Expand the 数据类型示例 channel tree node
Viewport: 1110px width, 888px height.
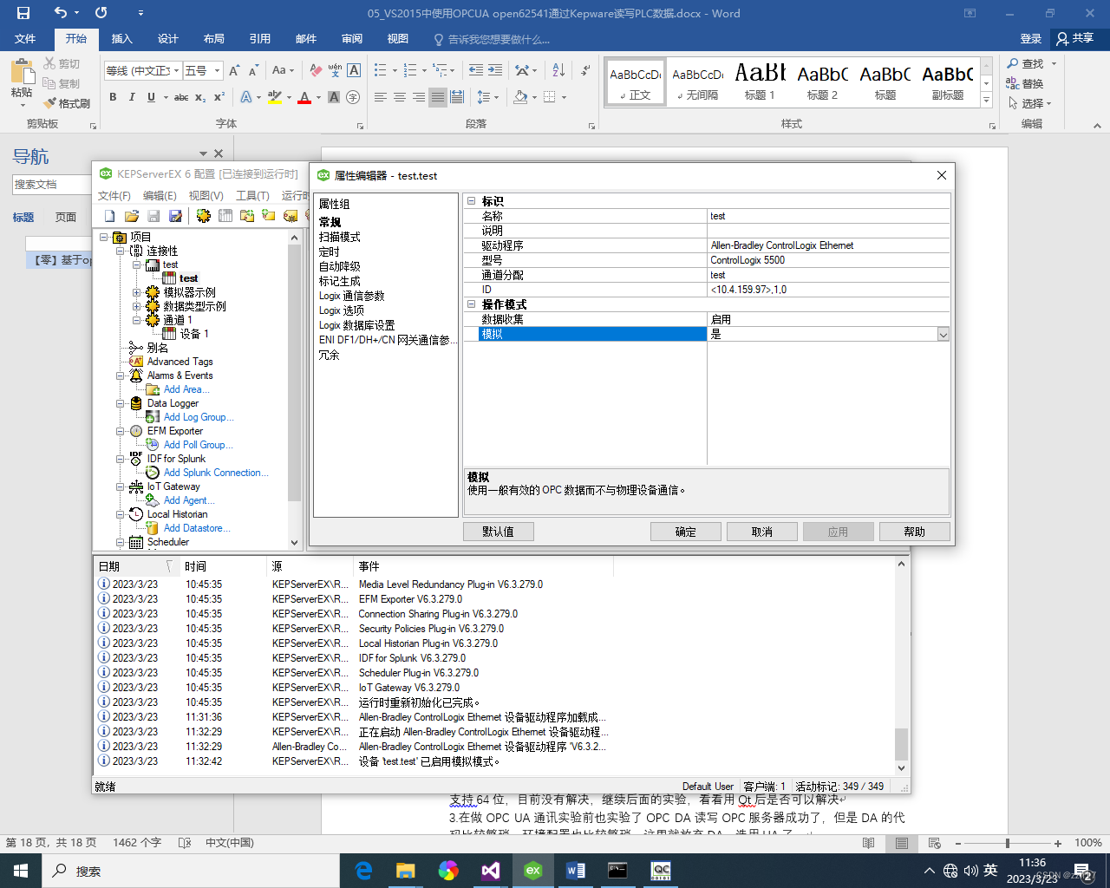point(136,306)
